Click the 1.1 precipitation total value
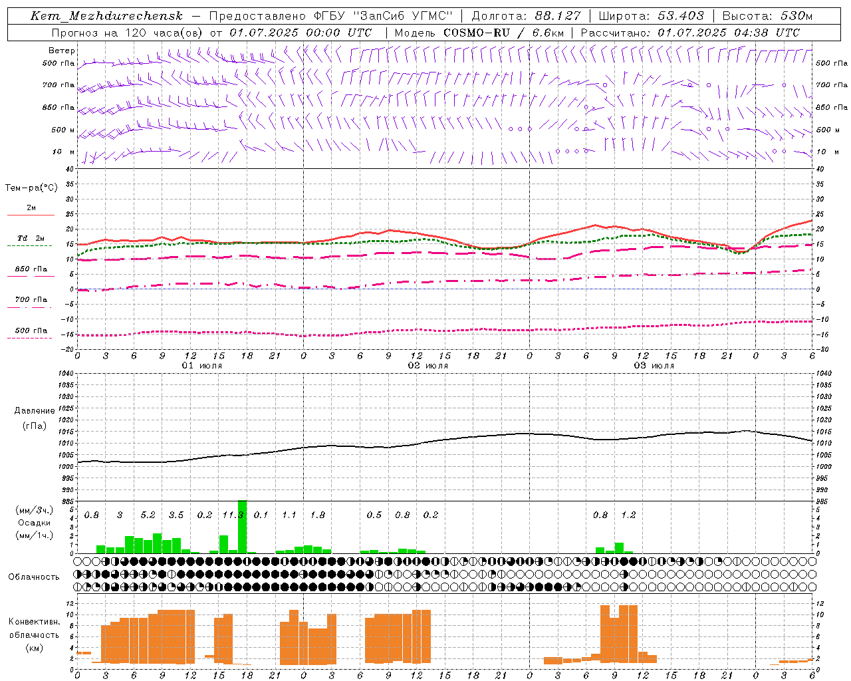 tap(289, 515)
